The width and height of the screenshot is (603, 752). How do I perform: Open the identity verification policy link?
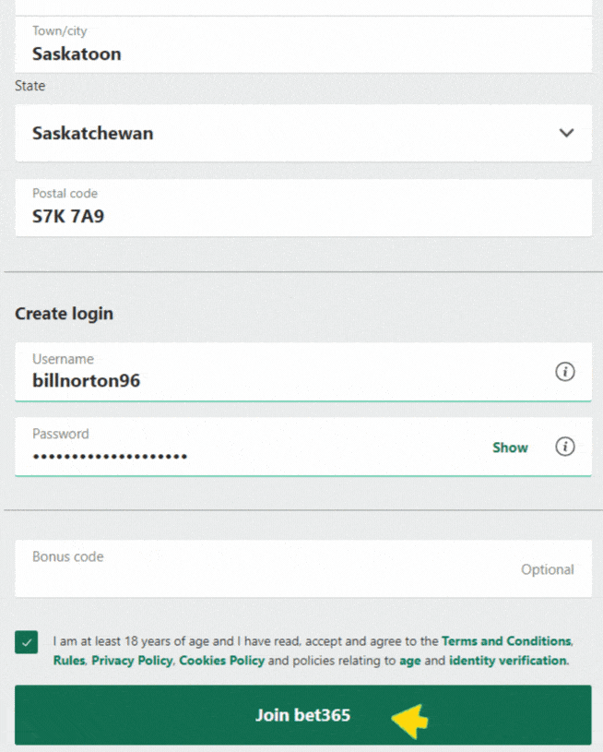tap(506, 661)
